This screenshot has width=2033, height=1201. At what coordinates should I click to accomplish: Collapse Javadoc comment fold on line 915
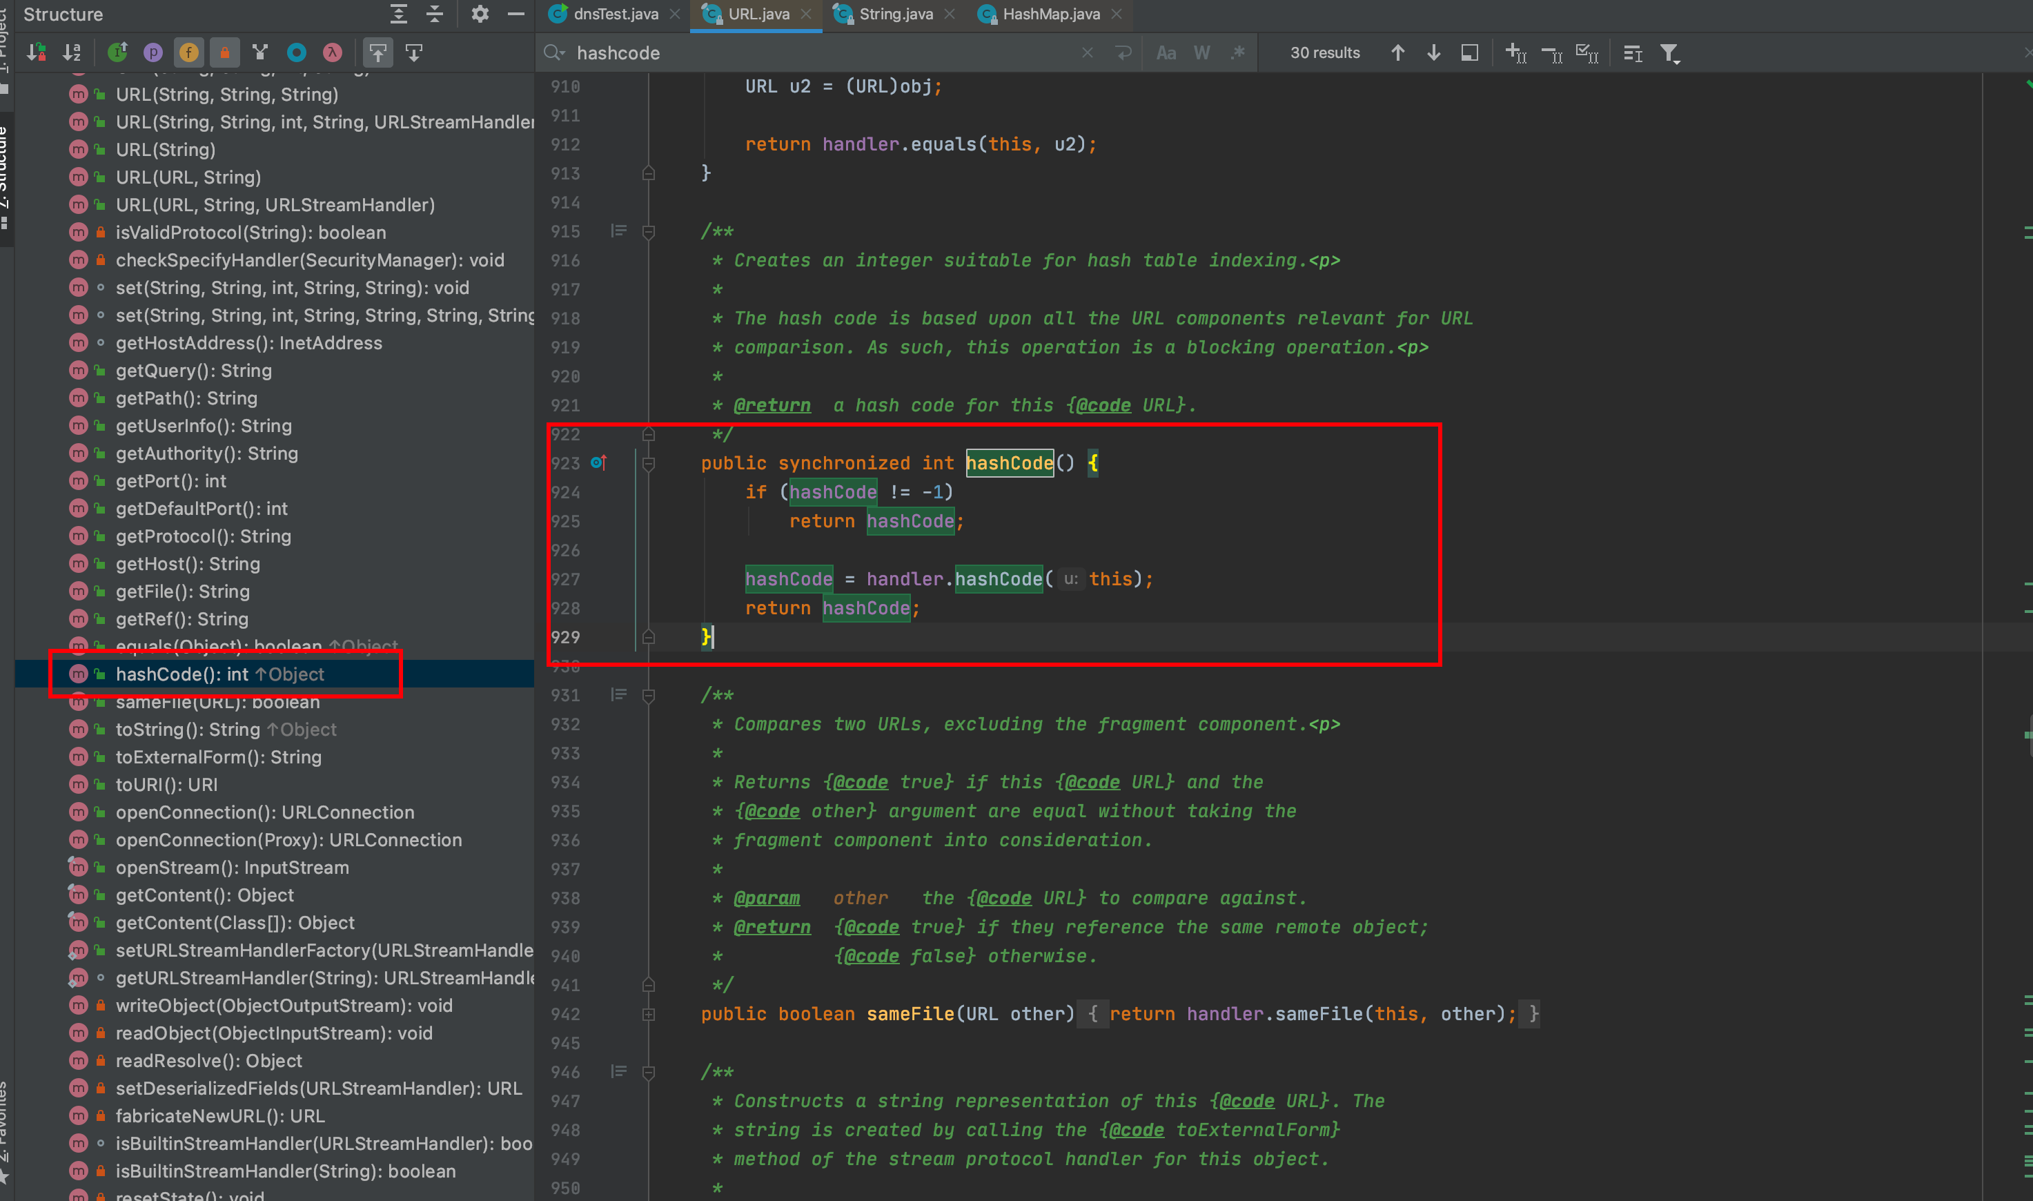coord(648,231)
